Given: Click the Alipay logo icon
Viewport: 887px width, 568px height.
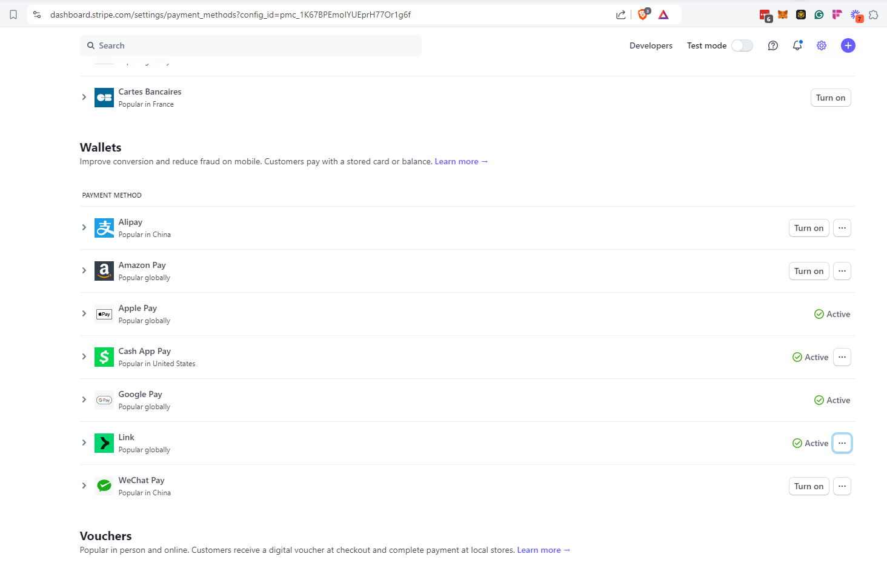Looking at the screenshot, I should coord(104,228).
